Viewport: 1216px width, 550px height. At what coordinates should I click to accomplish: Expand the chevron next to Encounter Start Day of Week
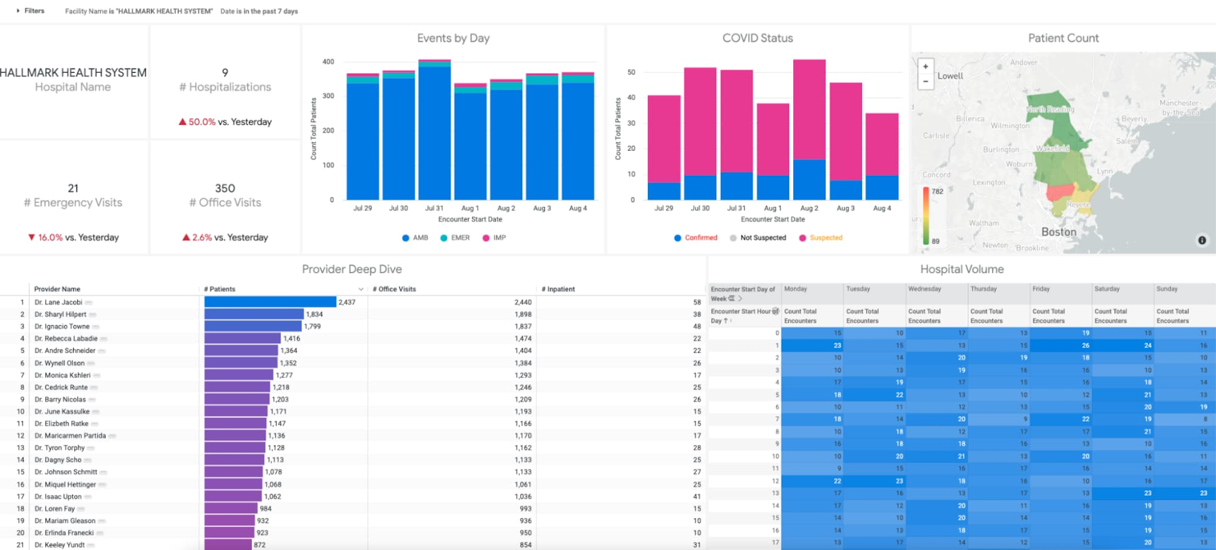[x=740, y=299]
